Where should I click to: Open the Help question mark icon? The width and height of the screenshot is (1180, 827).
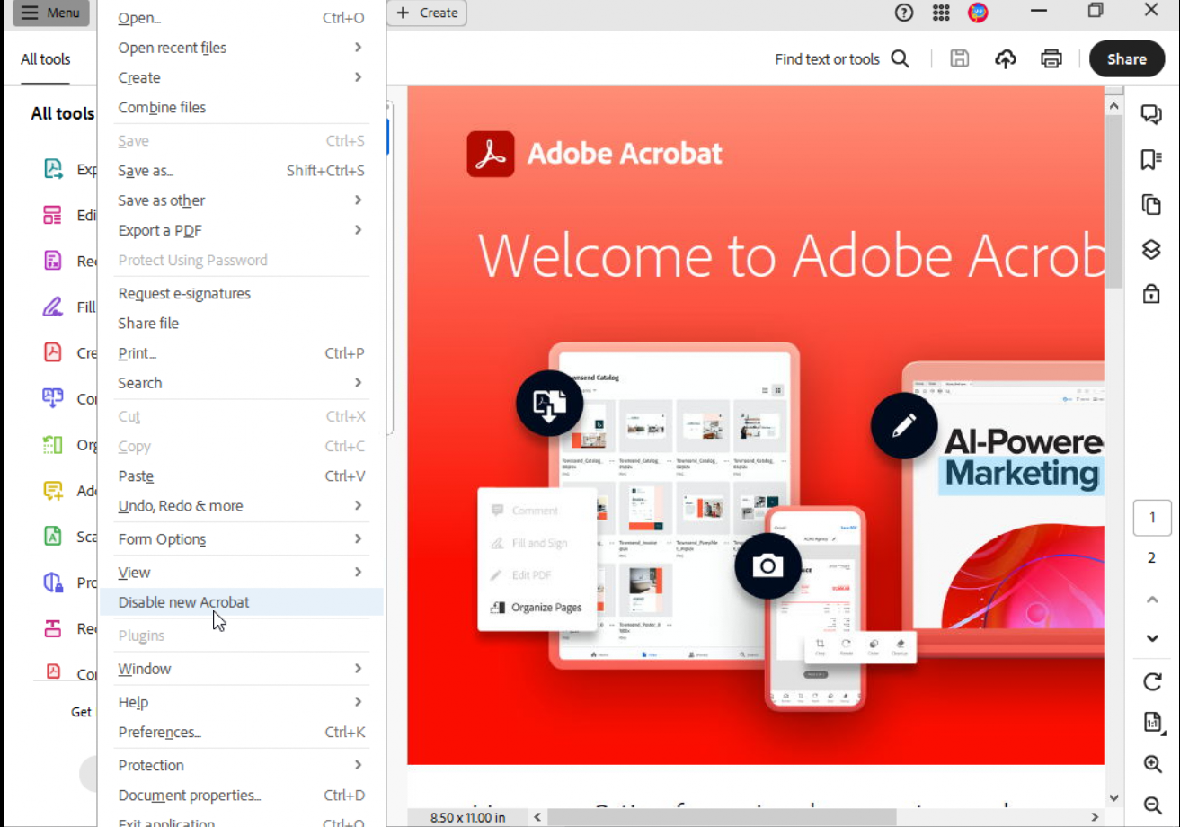904,13
